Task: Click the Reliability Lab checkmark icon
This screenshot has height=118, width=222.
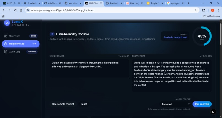Action: (x=6, y=44)
